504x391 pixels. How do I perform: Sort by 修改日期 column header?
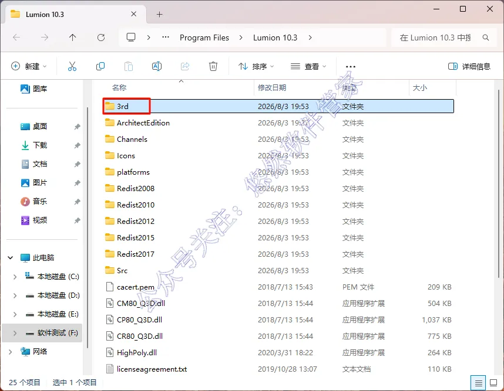pyautogui.click(x=272, y=87)
